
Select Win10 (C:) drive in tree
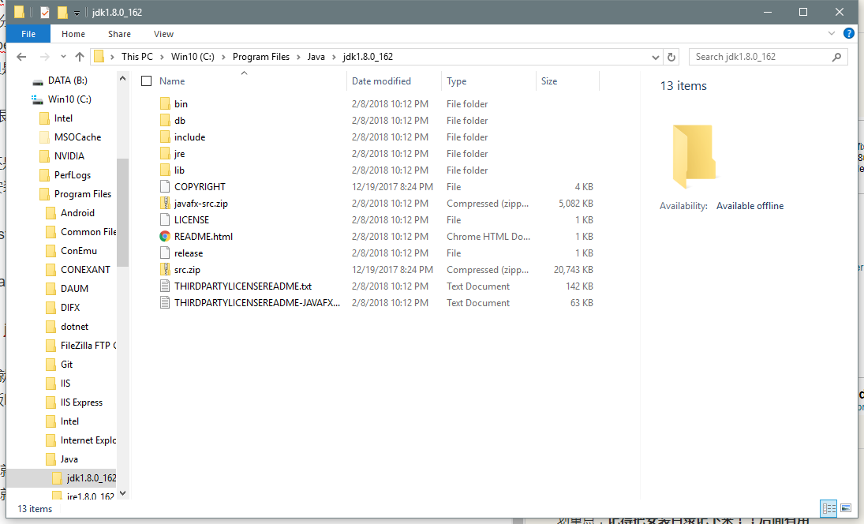(x=69, y=99)
